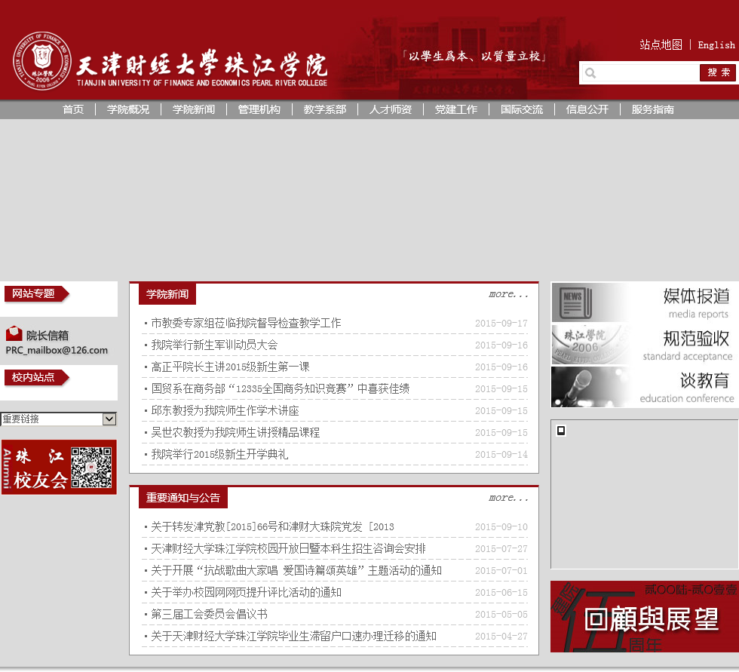Open notice about 抗战歌曲大家唱 activity
This screenshot has width=739, height=672.
tap(296, 571)
